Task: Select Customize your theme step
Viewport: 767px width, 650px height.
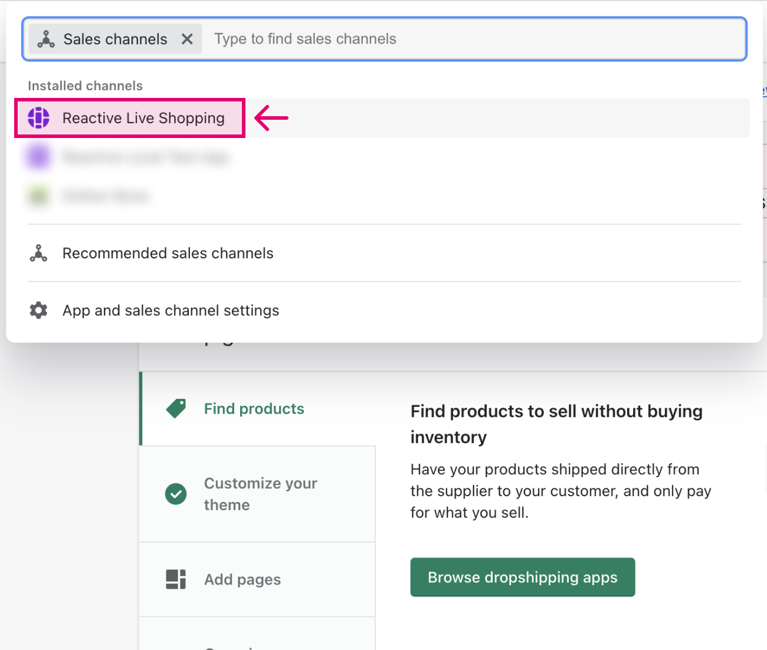Action: pos(258,494)
